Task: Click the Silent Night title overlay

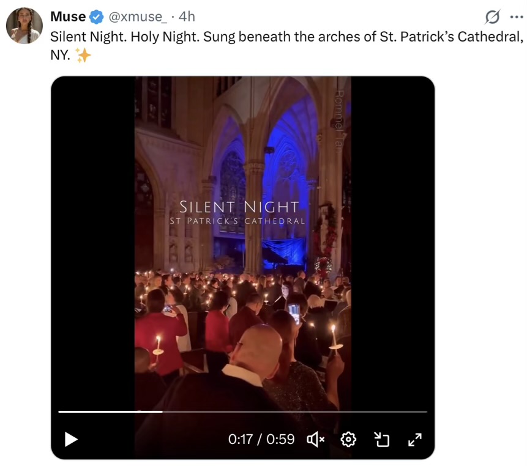Action: (x=239, y=207)
